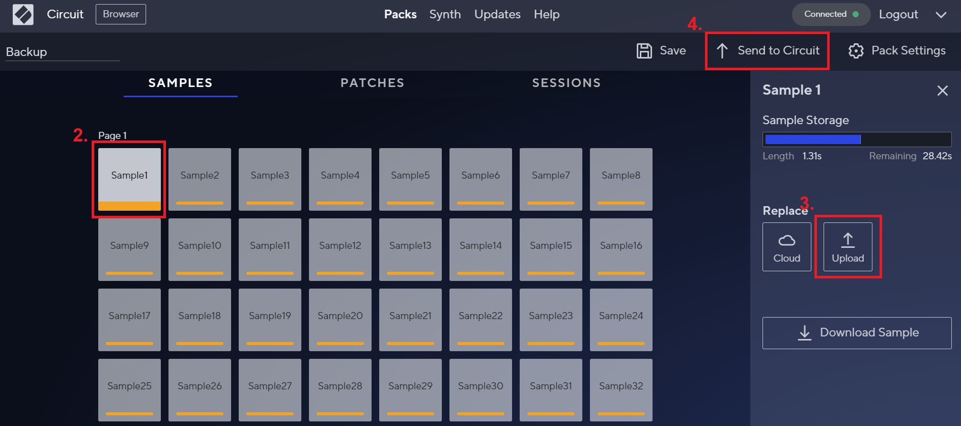Close the Sample 1 panel
This screenshot has height=426, width=961.
[943, 91]
